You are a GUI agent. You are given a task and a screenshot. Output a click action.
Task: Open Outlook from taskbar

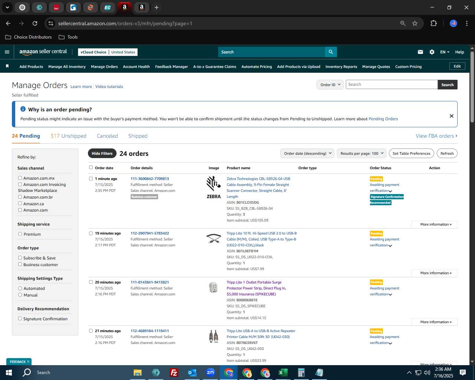192,373
